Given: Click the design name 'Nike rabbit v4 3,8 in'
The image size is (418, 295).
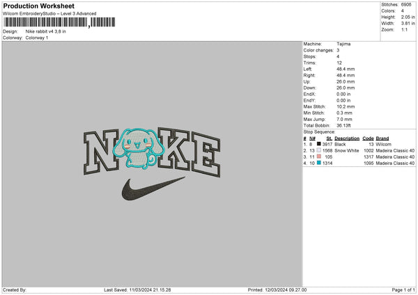Looking at the screenshot, I should tap(45, 31).
